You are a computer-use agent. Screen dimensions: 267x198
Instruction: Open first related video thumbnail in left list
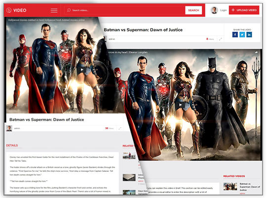tap(129, 155)
